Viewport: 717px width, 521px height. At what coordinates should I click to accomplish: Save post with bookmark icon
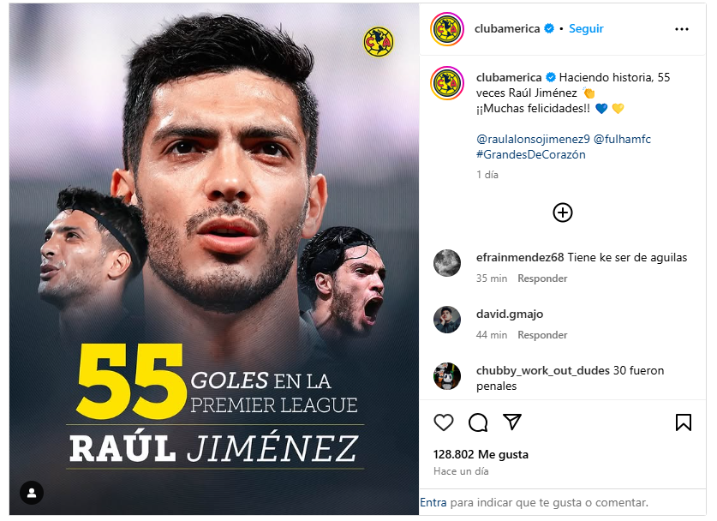pyautogui.click(x=683, y=422)
